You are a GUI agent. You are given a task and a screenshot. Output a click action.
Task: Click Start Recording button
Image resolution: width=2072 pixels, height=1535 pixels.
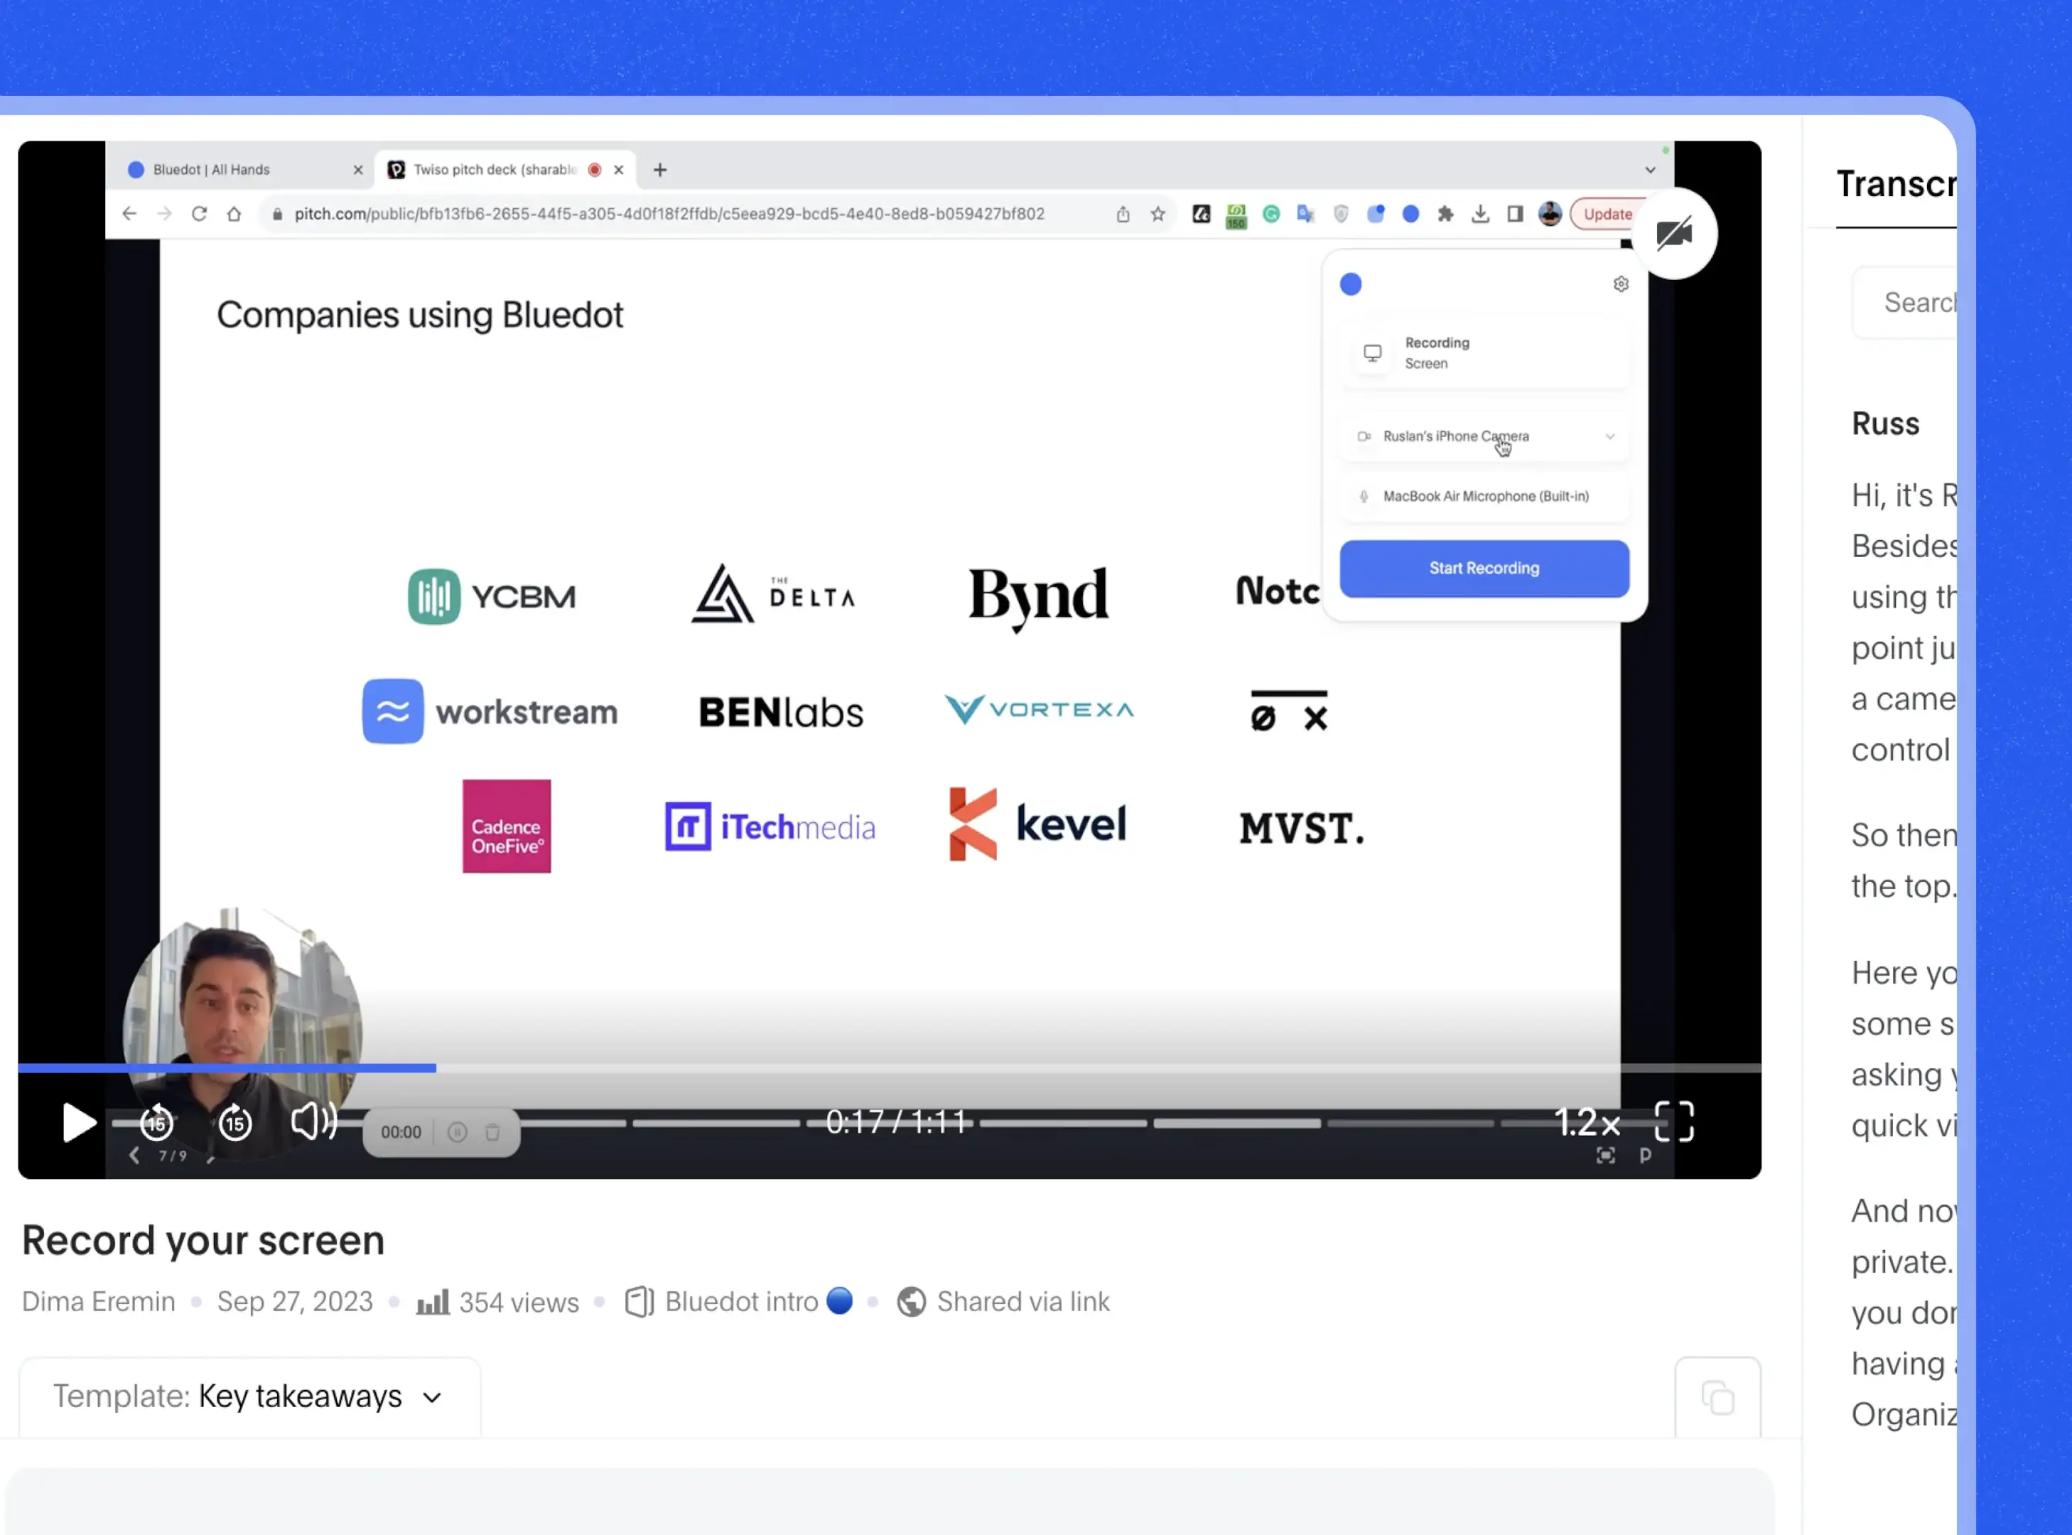(x=1484, y=568)
